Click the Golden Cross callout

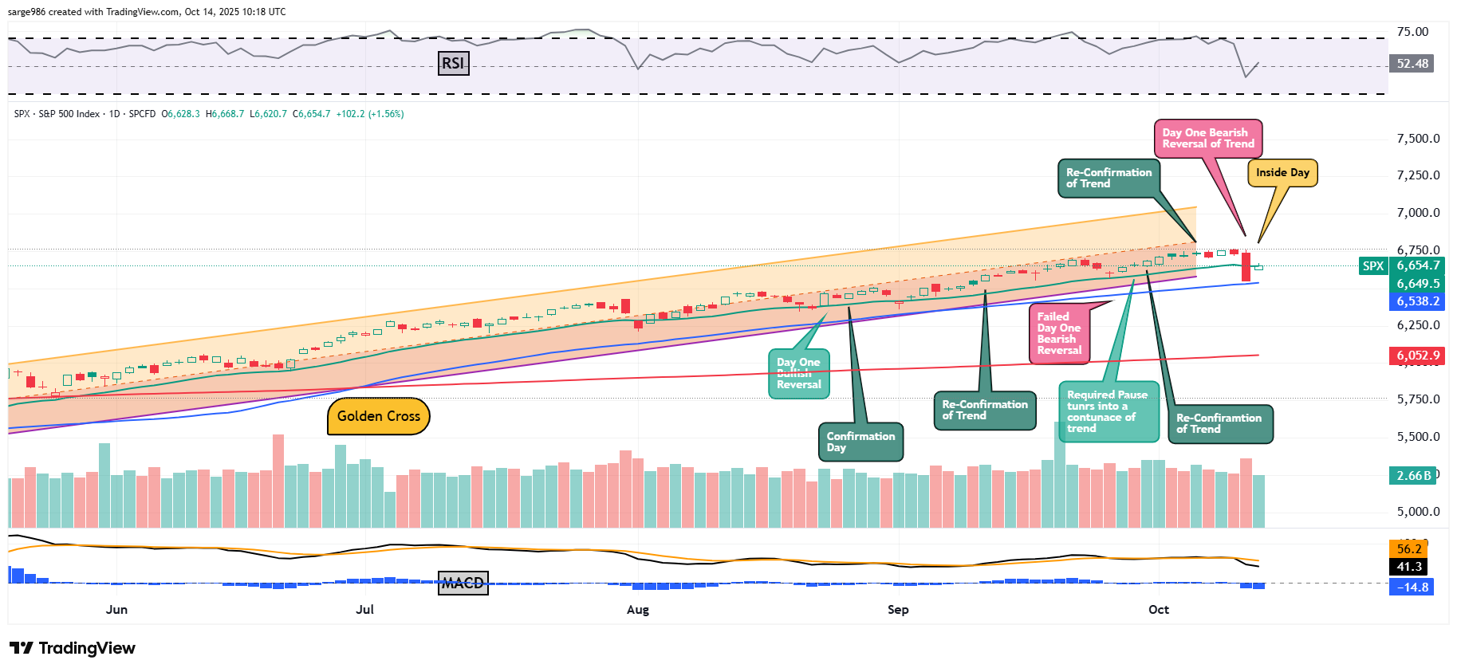tap(378, 416)
